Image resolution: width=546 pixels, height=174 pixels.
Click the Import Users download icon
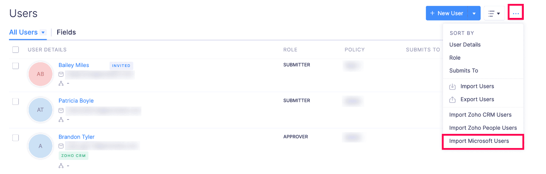452,87
